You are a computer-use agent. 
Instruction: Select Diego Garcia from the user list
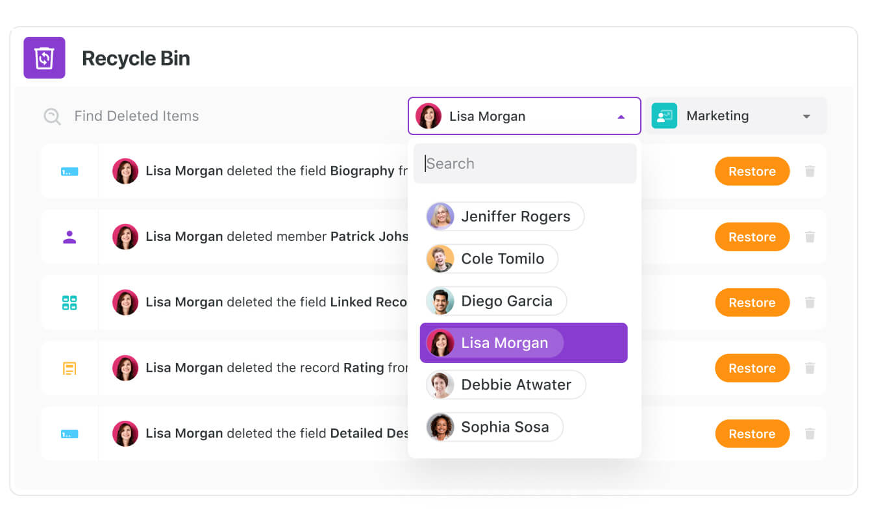pos(496,301)
